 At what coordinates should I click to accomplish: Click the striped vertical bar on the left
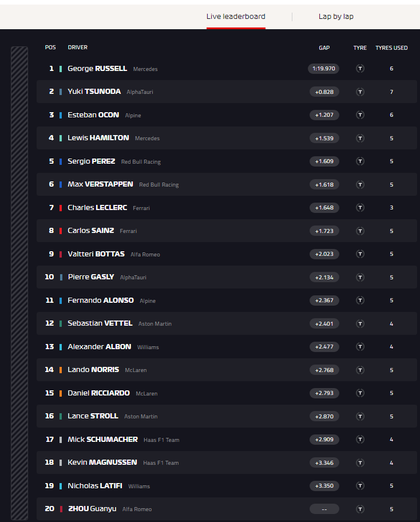(x=19, y=283)
